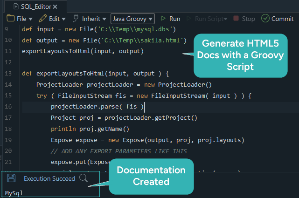Click the 'C:\\Temp\\sakila.html' string
Screen dimensions: 299x198
pos(142,40)
